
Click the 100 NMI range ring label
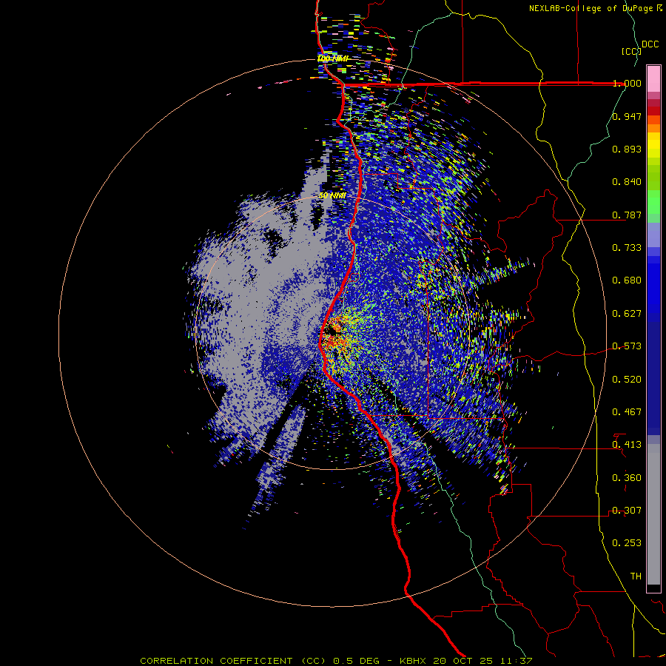pyautogui.click(x=332, y=58)
